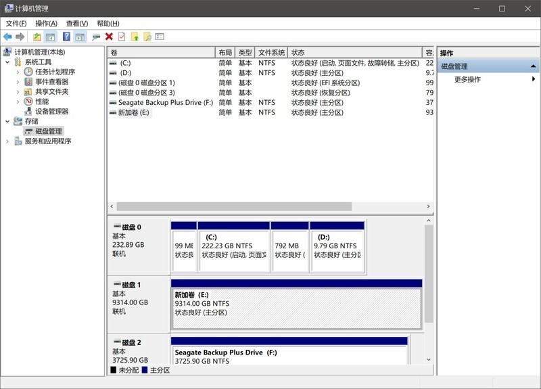Collapse the 存储 tree node
Viewport: 541px width, 389px height.
click(7, 122)
